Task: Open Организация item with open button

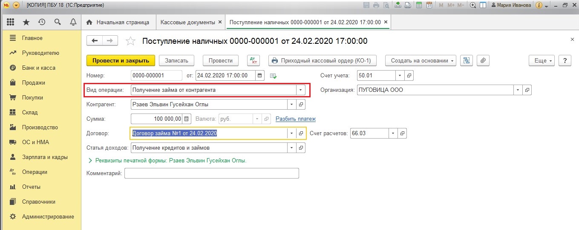Action: 527,90
